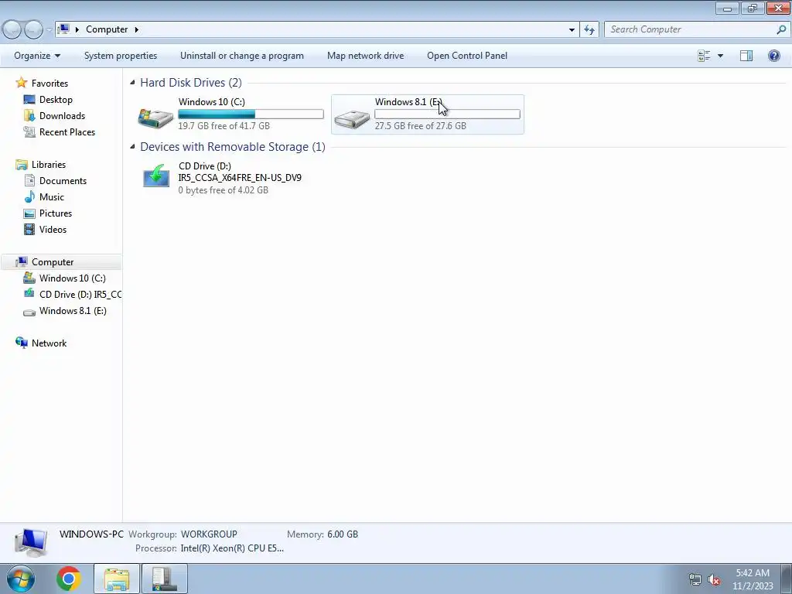
Task: Open the Start menu orb
Action: click(21, 579)
